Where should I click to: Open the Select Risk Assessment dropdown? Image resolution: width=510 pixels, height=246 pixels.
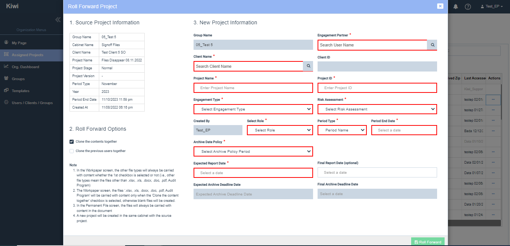click(x=377, y=109)
